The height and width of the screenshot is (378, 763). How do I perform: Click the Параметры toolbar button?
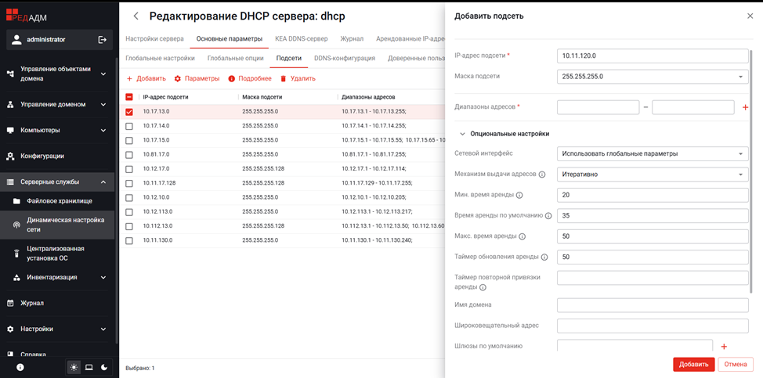click(x=197, y=78)
